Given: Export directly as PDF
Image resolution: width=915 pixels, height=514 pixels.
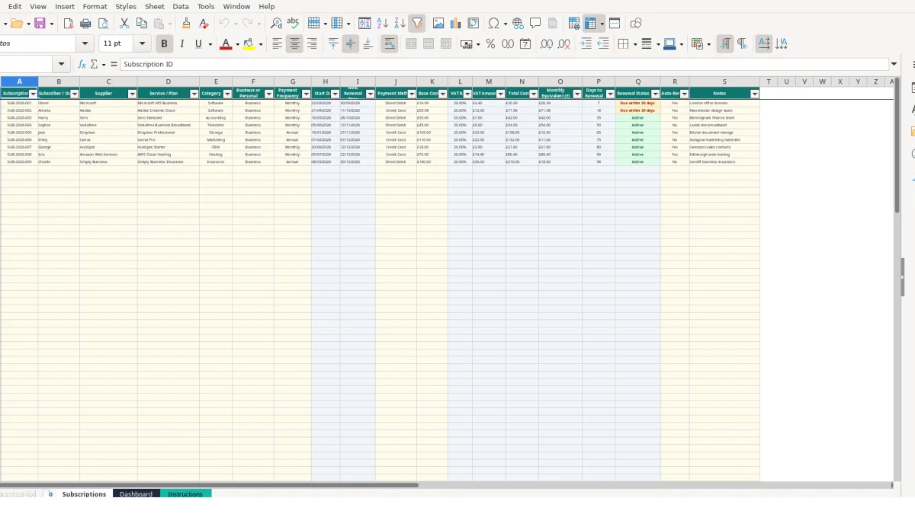Looking at the screenshot, I should coord(69,24).
